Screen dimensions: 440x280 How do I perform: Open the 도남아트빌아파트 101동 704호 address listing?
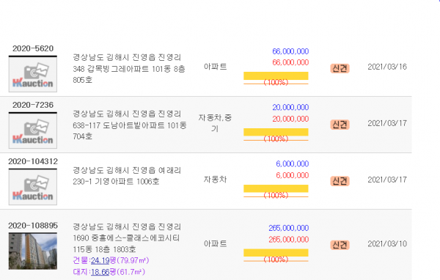point(129,125)
